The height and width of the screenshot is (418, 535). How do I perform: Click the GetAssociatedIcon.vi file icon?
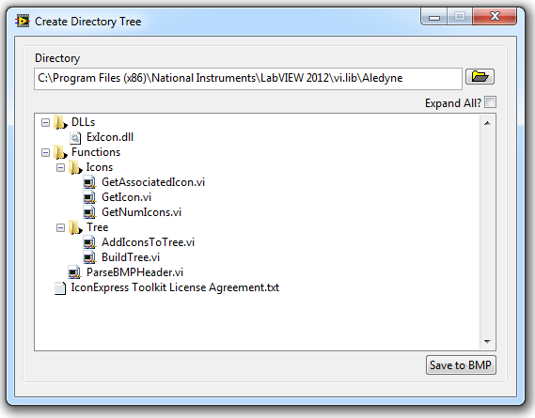[89, 182]
